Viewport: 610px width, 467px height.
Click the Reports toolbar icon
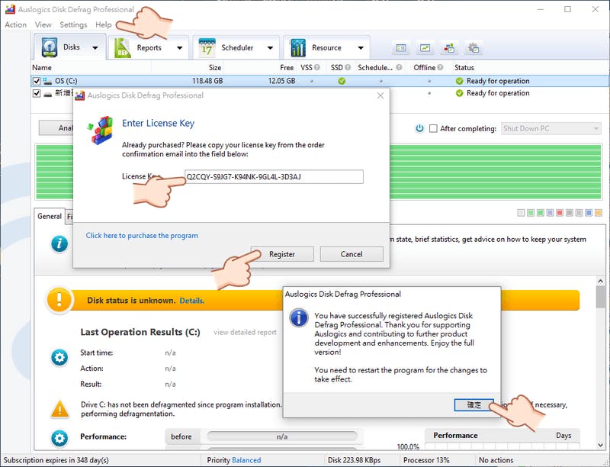click(123, 47)
